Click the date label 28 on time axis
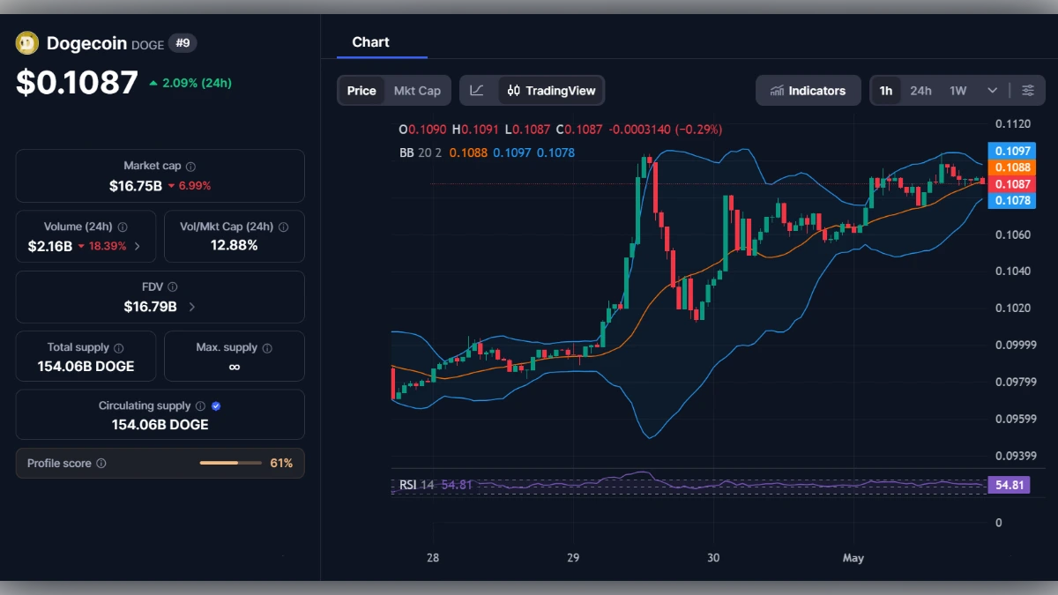Screen dimensions: 1058x595 pyautogui.click(x=433, y=558)
